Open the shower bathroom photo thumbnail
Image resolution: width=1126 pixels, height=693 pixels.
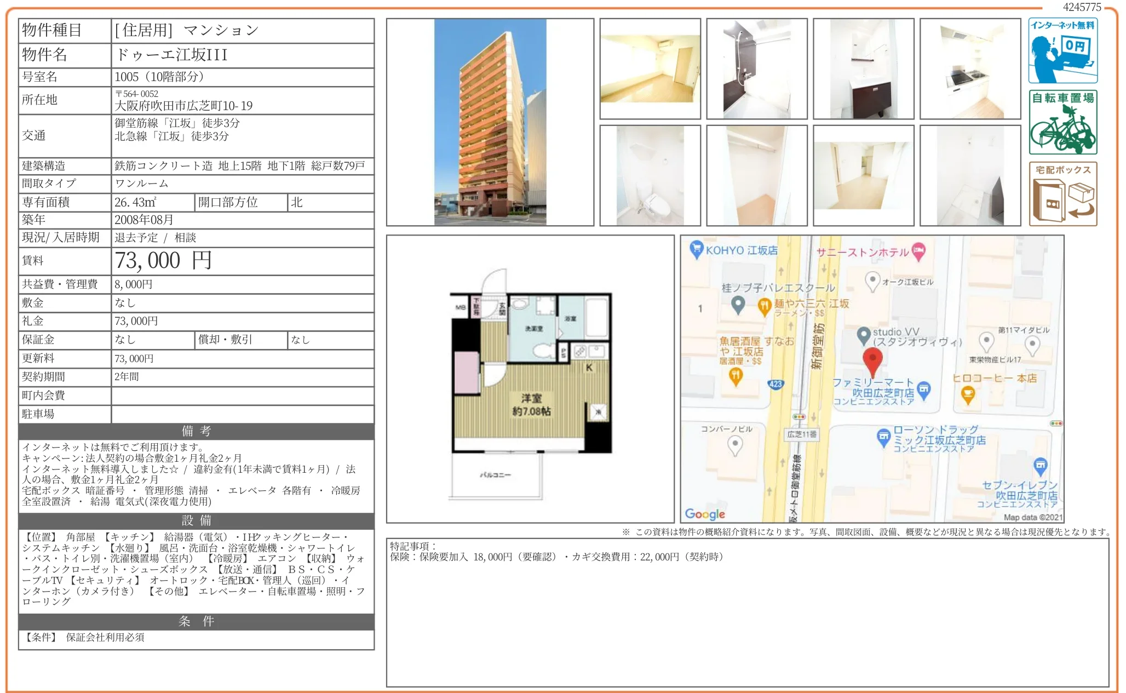tap(756, 68)
